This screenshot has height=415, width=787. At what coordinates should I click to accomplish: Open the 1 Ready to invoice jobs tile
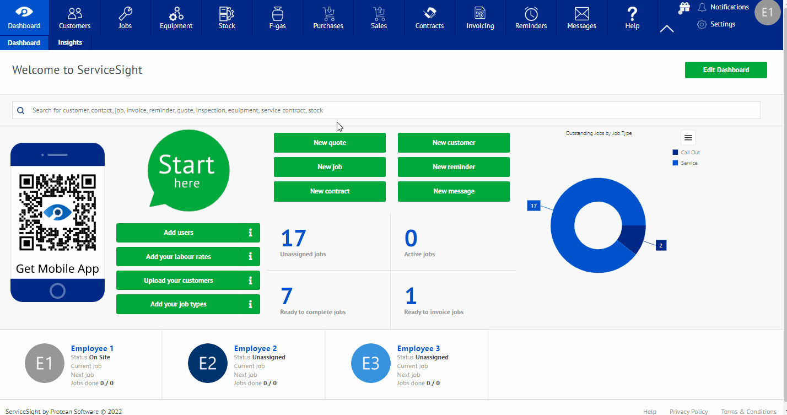pyautogui.click(x=453, y=300)
